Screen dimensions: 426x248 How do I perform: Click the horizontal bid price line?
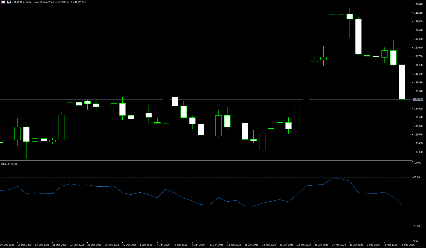pyautogui.click(x=191, y=99)
